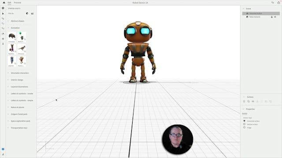Open starter assets panel icon atop left toolbar
Viewport: 282px width, 158px height.
3,8
